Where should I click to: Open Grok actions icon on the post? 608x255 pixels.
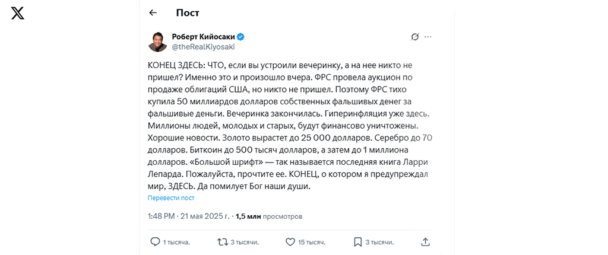[x=415, y=37]
